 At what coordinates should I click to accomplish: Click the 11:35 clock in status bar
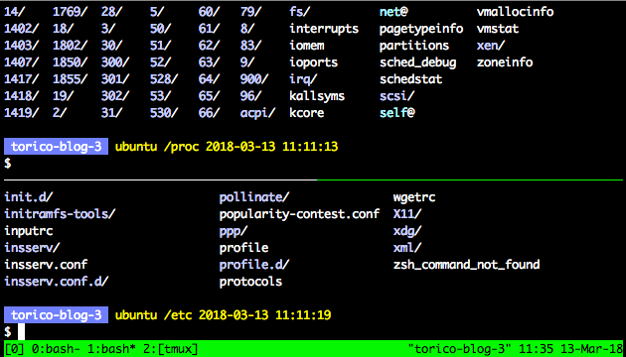[538, 350]
